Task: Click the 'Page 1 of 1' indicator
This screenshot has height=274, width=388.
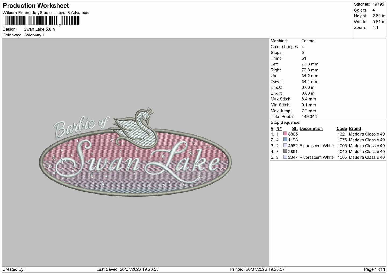Action: 374,269
